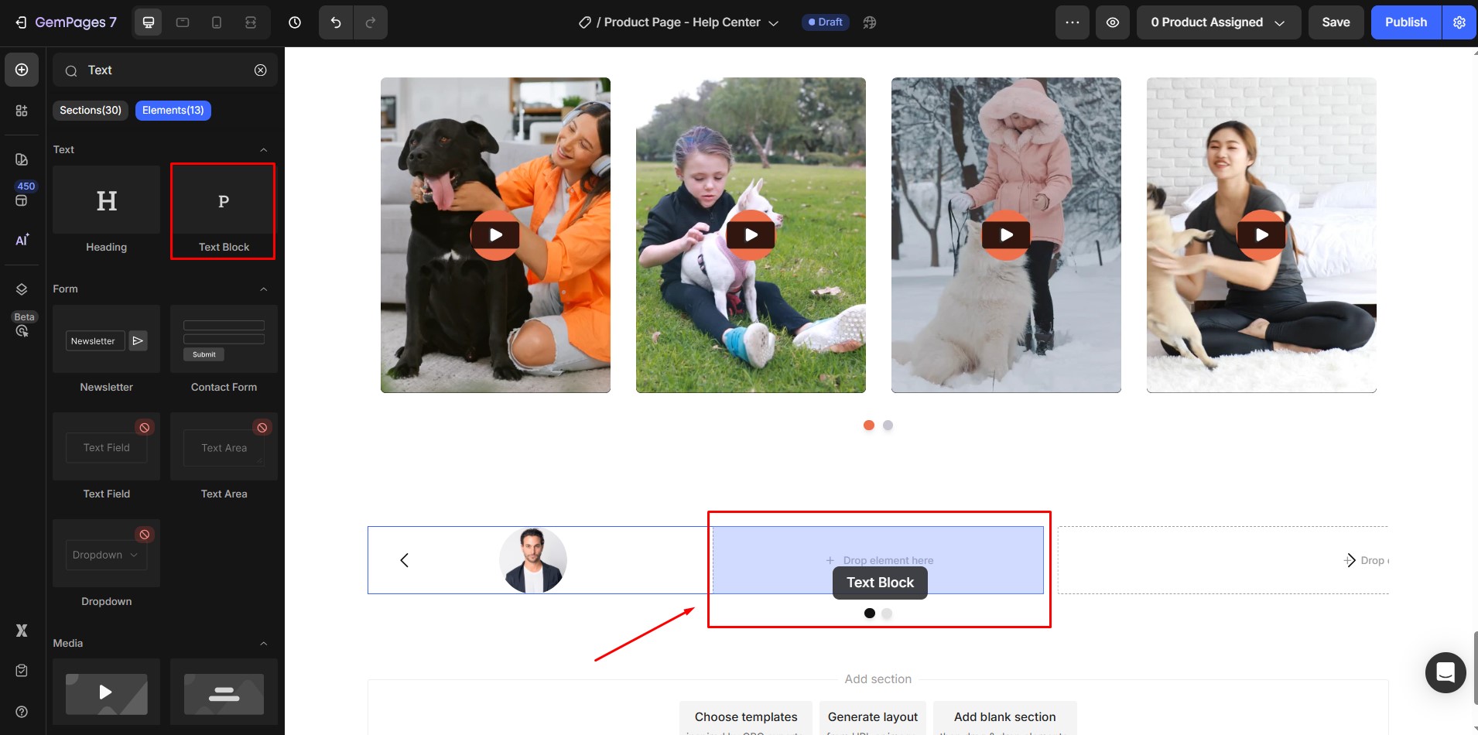This screenshot has width=1478, height=735.
Task: Open the 0 Product Assigned dropdown
Action: pyautogui.click(x=1218, y=22)
